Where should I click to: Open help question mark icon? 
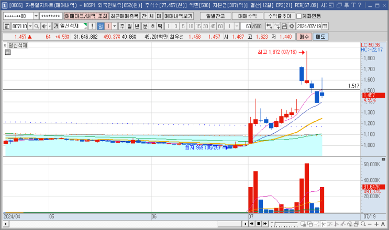click(x=360, y=5)
